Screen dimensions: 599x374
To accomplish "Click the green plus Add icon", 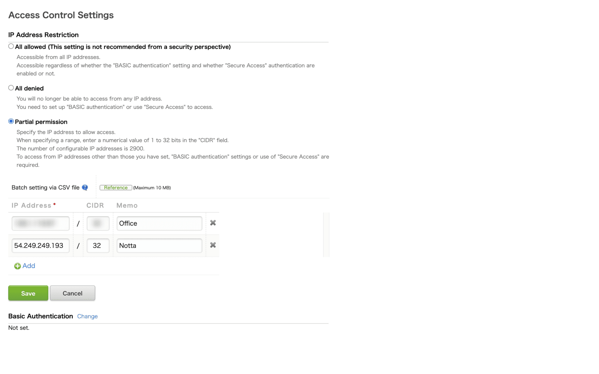I will (17, 266).
